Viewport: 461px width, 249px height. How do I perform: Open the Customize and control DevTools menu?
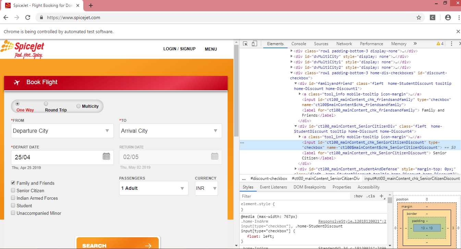point(451,44)
